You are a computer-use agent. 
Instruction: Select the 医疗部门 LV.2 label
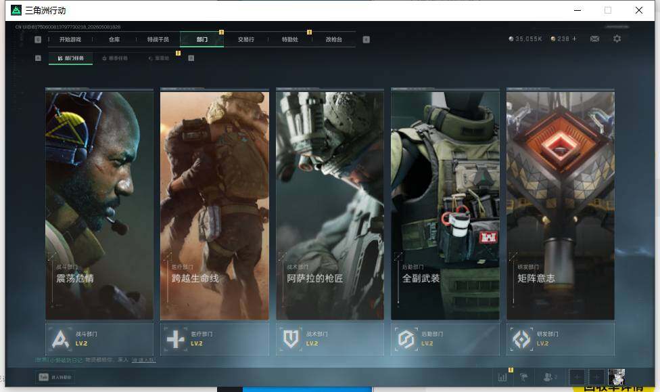(x=202, y=339)
